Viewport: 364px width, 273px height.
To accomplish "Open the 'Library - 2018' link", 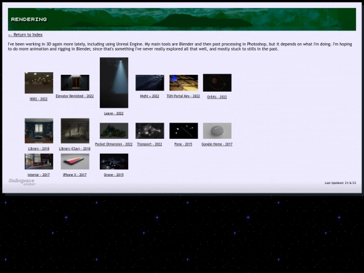I will point(38,148).
